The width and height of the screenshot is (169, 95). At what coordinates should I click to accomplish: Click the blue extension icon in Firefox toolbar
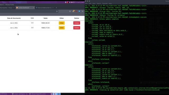pos(79,11)
